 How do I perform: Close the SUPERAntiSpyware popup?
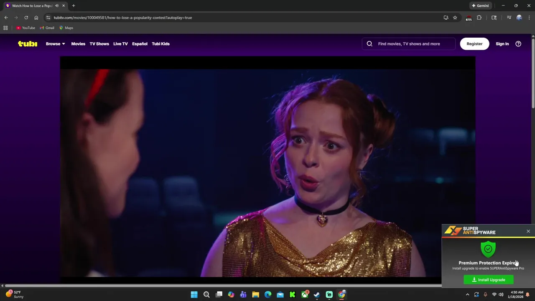point(528,231)
